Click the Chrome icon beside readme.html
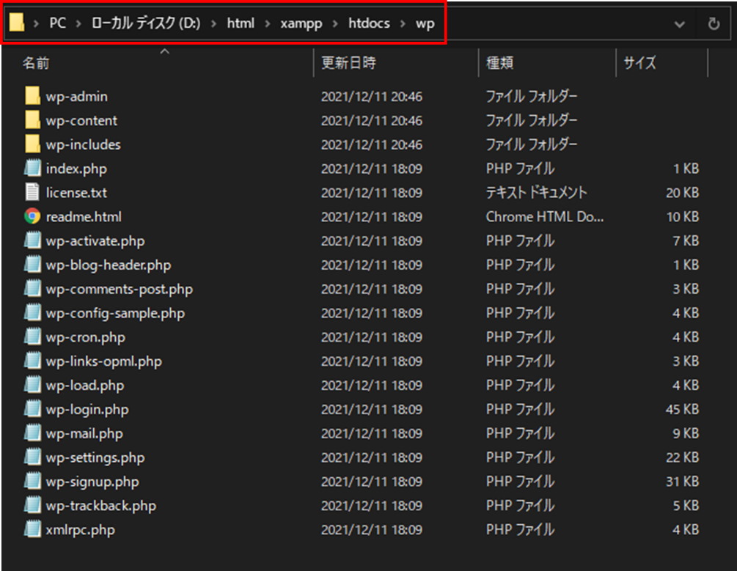Viewport: 737px width, 571px height. [32, 217]
